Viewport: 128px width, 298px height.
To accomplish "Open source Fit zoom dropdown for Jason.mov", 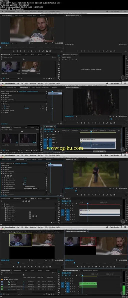I will tap(14, 43).
